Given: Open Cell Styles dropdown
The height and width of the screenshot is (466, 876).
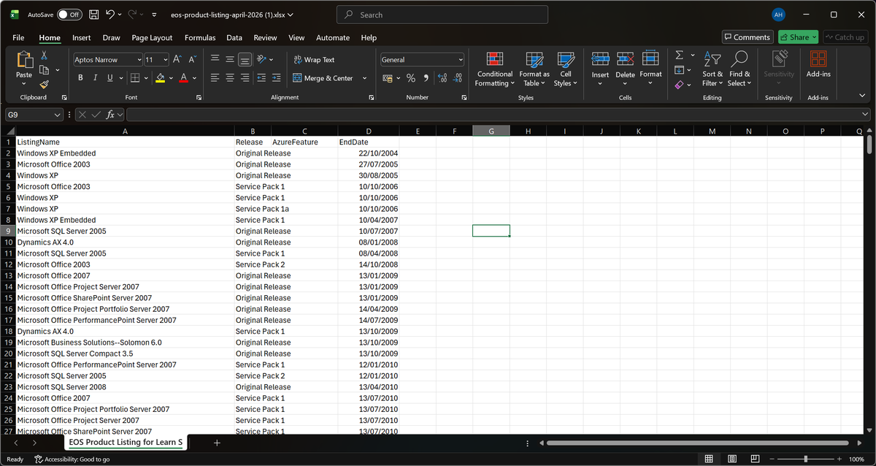Looking at the screenshot, I should coord(566,69).
